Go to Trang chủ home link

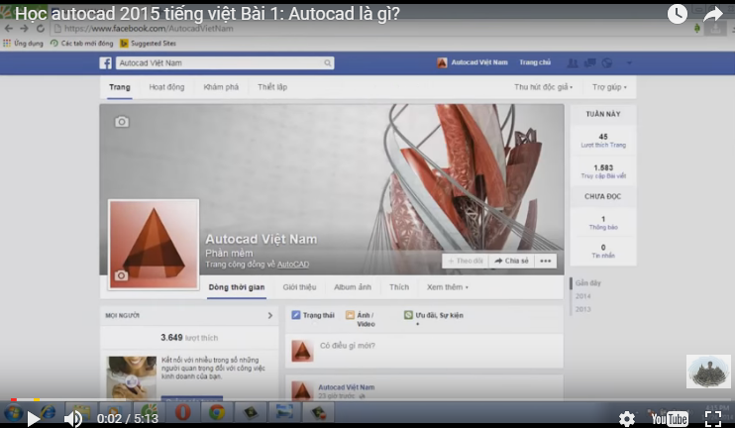[535, 62]
